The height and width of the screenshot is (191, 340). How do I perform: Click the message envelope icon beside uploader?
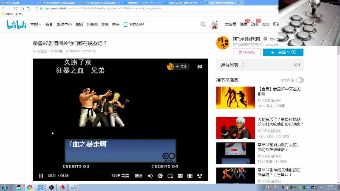click(265, 39)
